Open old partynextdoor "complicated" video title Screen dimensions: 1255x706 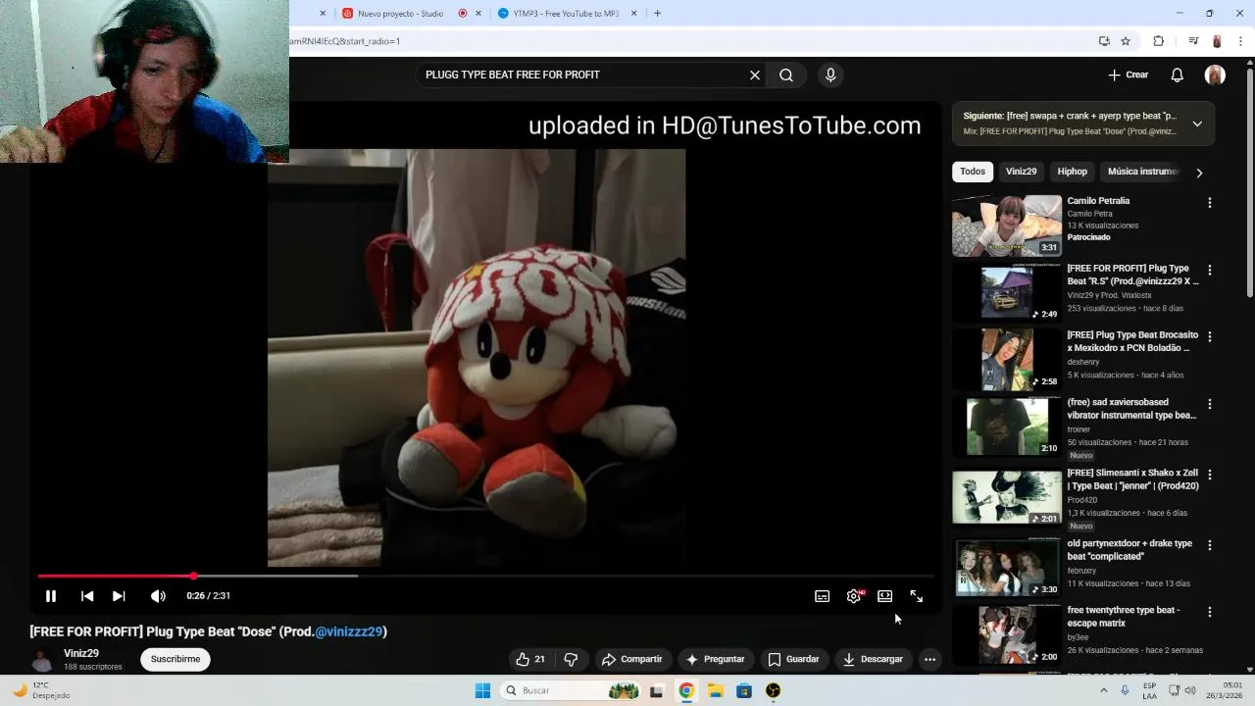point(1129,550)
